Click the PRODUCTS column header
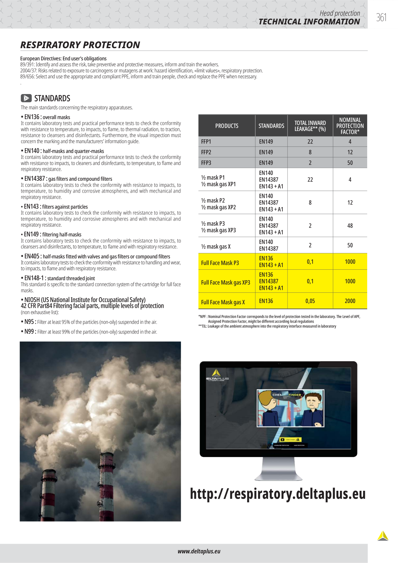The image size is (398, 563). pyautogui.click(x=227, y=126)
